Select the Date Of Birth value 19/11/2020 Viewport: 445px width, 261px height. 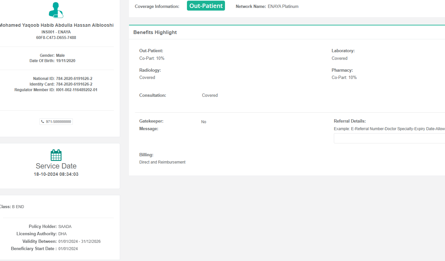[x=66, y=61]
